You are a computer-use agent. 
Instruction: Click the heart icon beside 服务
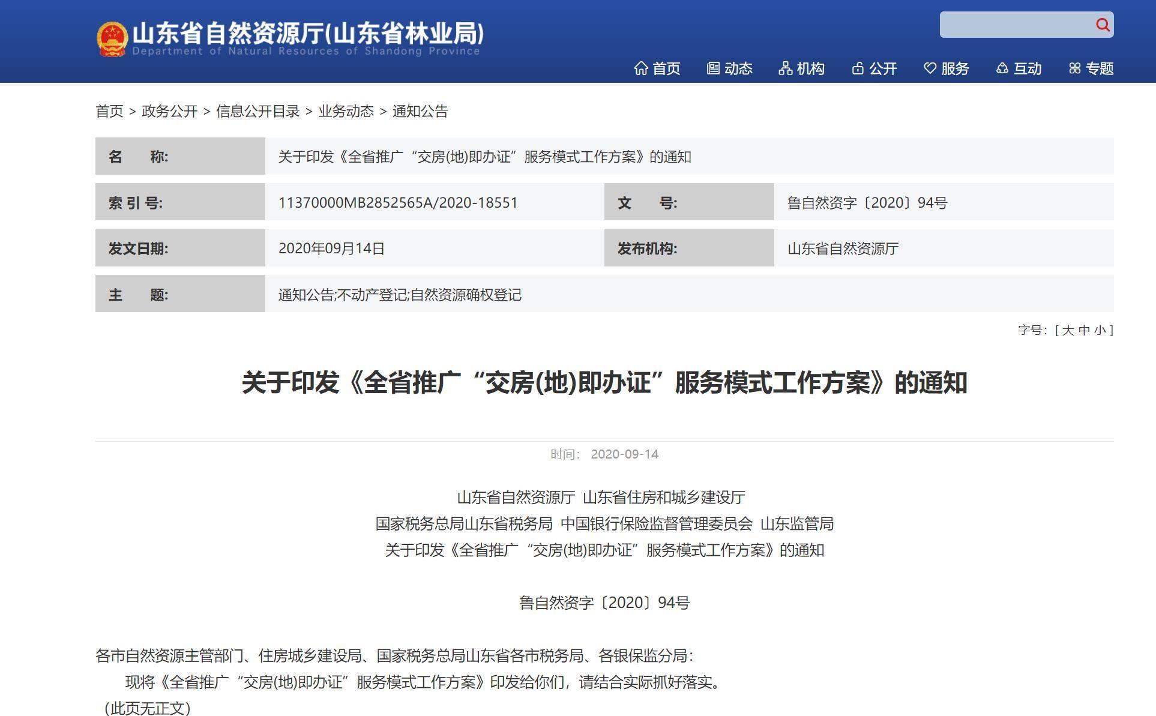pyautogui.click(x=930, y=68)
